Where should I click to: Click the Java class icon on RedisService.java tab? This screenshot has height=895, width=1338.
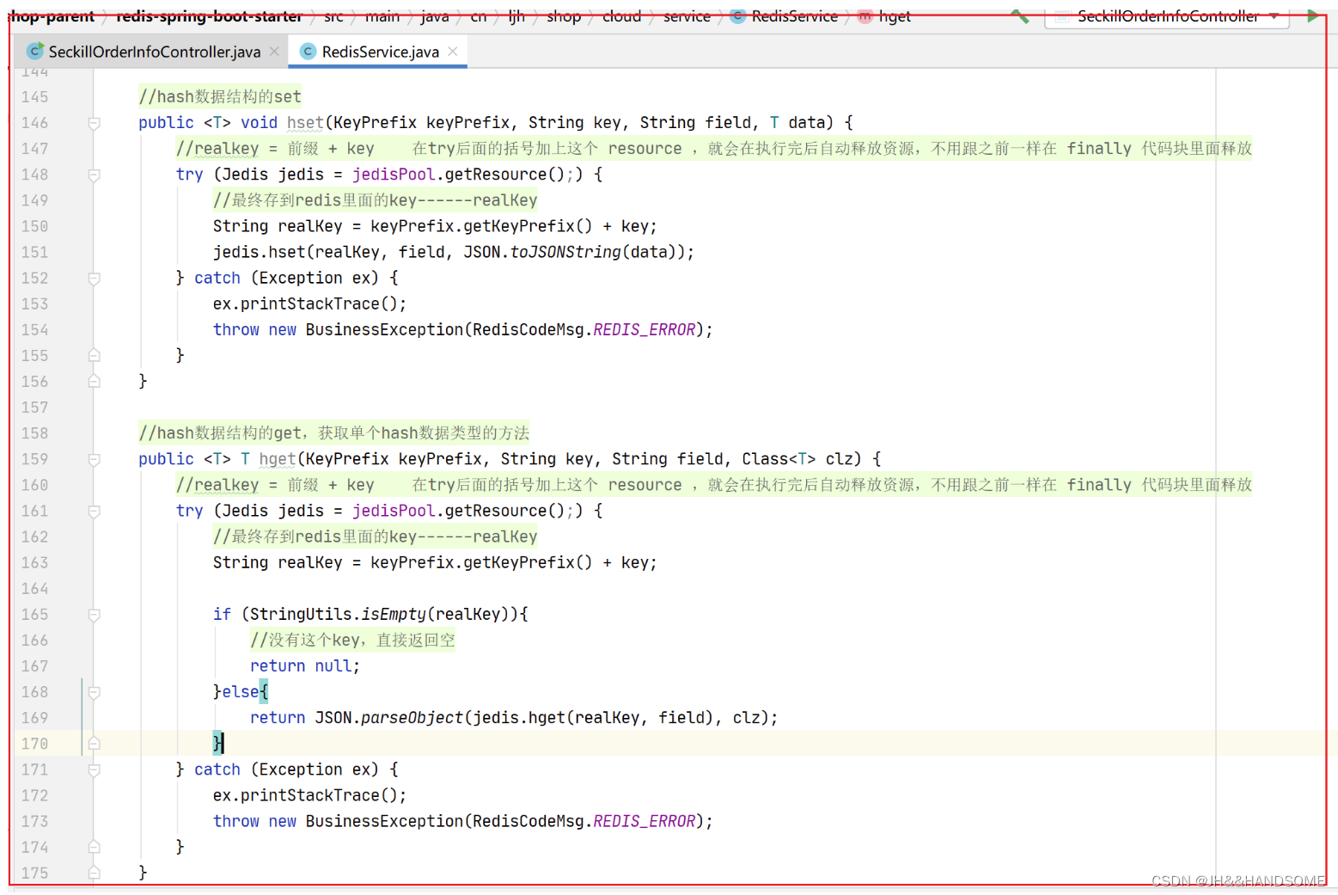tap(308, 52)
